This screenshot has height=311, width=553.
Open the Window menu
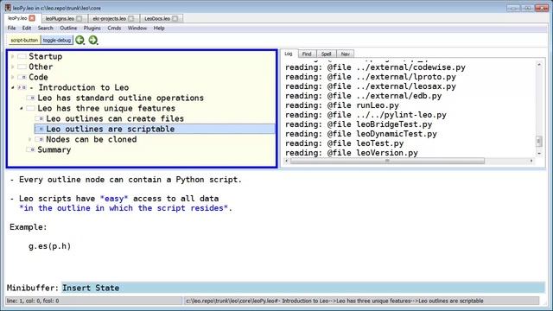137,28
